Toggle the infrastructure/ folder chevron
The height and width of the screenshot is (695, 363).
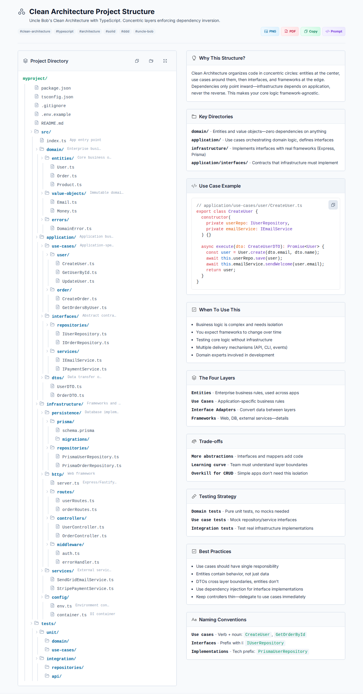(x=37, y=404)
